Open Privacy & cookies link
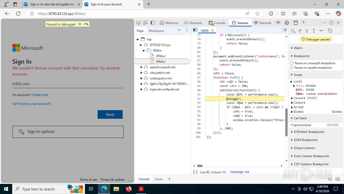 [x=113, y=180]
